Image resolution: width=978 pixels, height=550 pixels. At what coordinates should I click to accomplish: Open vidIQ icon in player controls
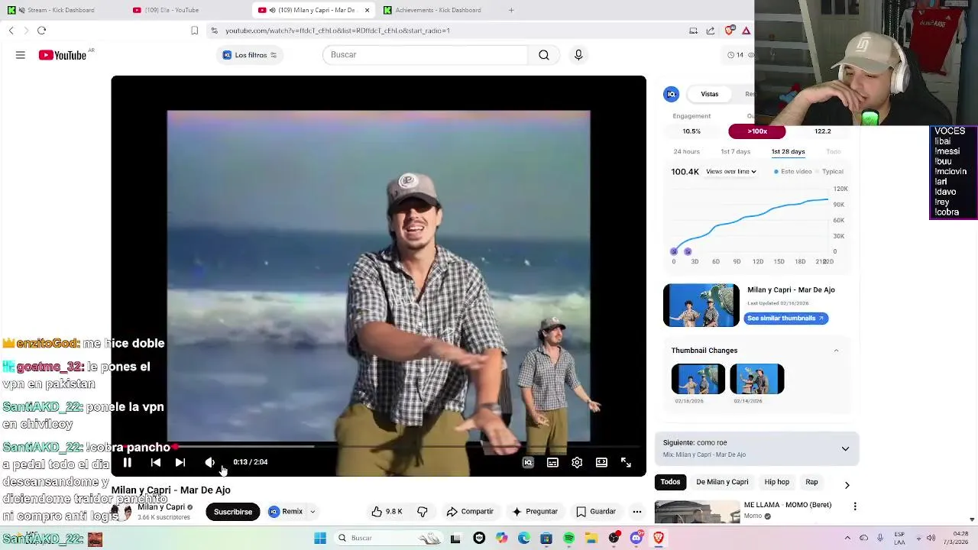tap(528, 462)
